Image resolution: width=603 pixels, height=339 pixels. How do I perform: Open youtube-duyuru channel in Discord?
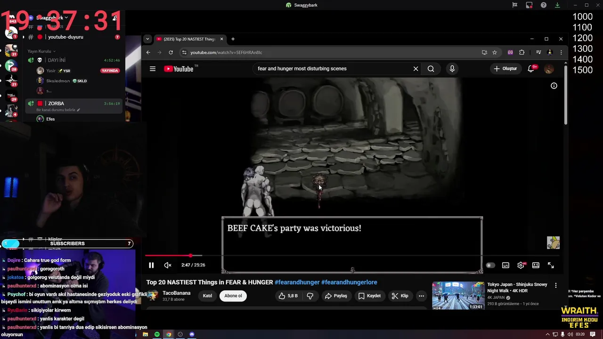click(x=65, y=37)
